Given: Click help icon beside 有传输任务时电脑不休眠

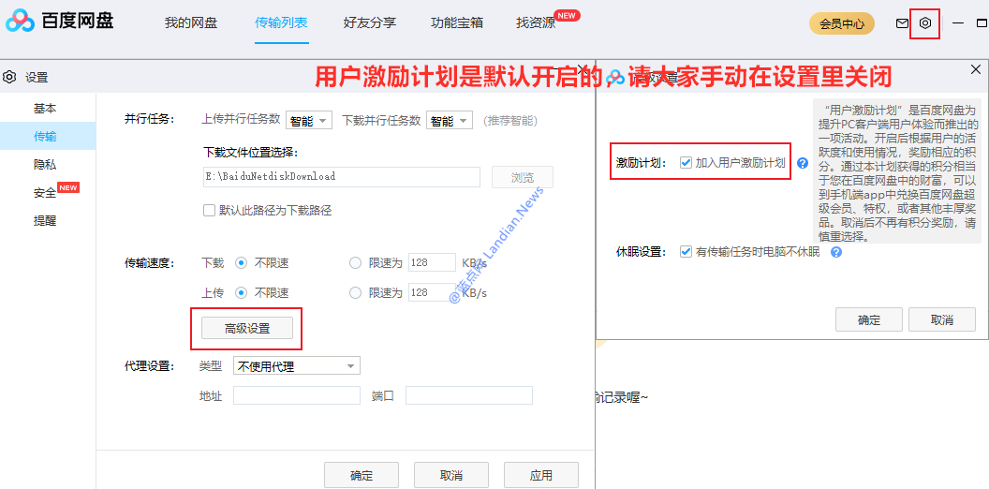Looking at the screenshot, I should click(836, 252).
